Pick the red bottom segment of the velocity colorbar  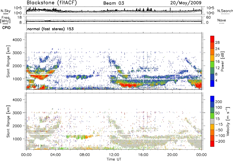212,144
